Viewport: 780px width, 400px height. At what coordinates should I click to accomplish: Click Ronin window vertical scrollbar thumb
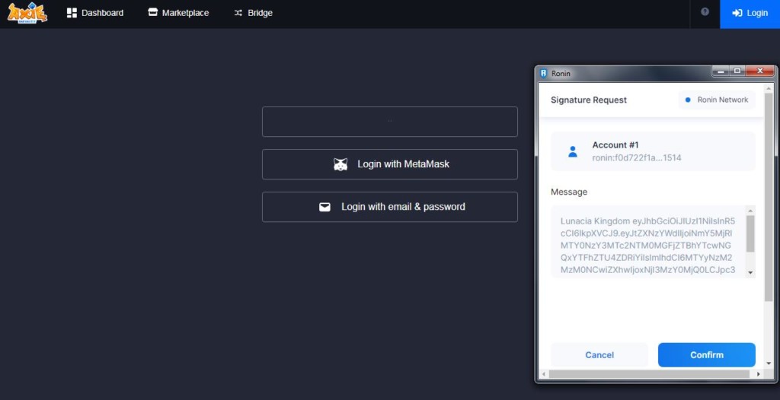(769, 196)
